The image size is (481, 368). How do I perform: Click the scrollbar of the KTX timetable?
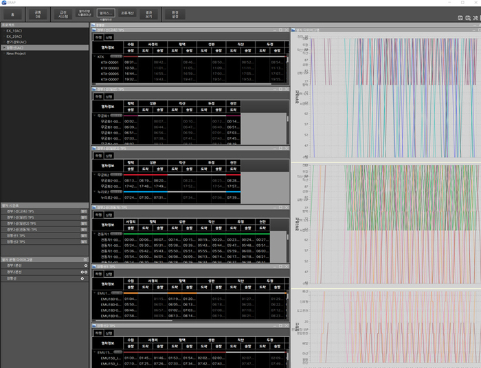click(287, 61)
